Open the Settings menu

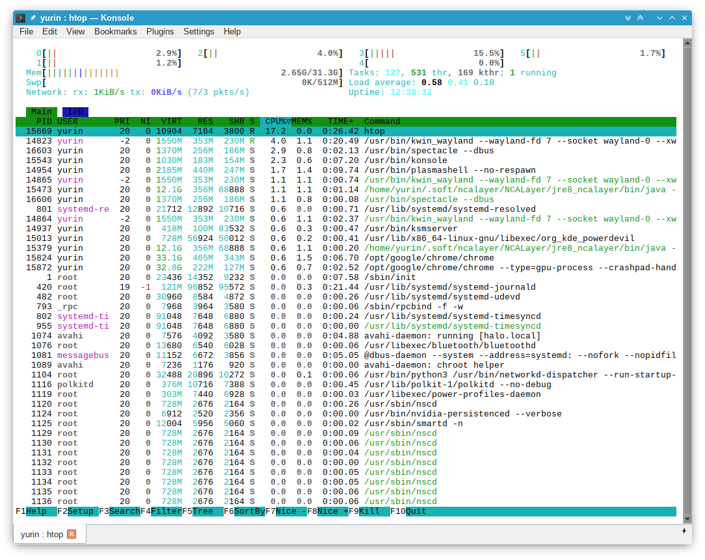coord(198,31)
